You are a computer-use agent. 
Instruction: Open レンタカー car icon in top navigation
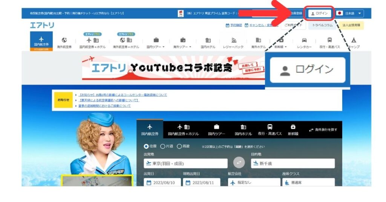pyautogui.click(x=304, y=40)
